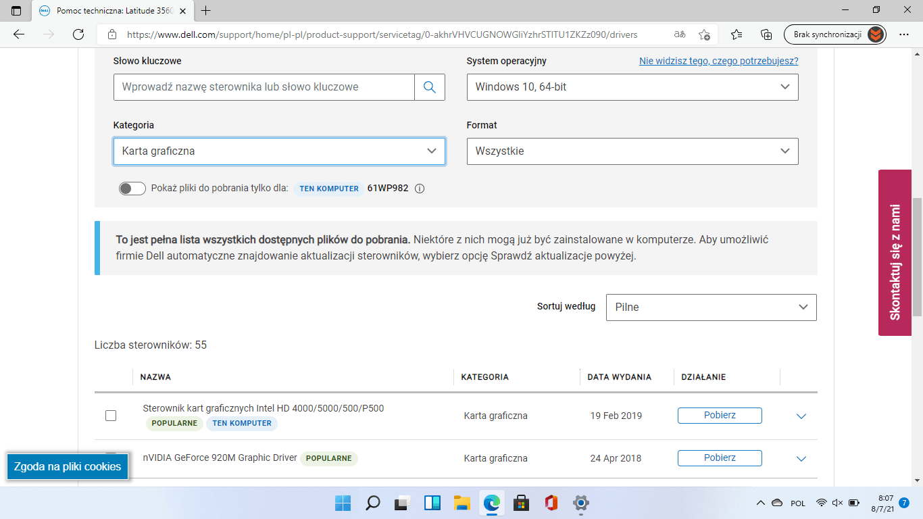Sort by the KATEGORIA column header
This screenshot has width=923, height=519.
tap(484, 377)
